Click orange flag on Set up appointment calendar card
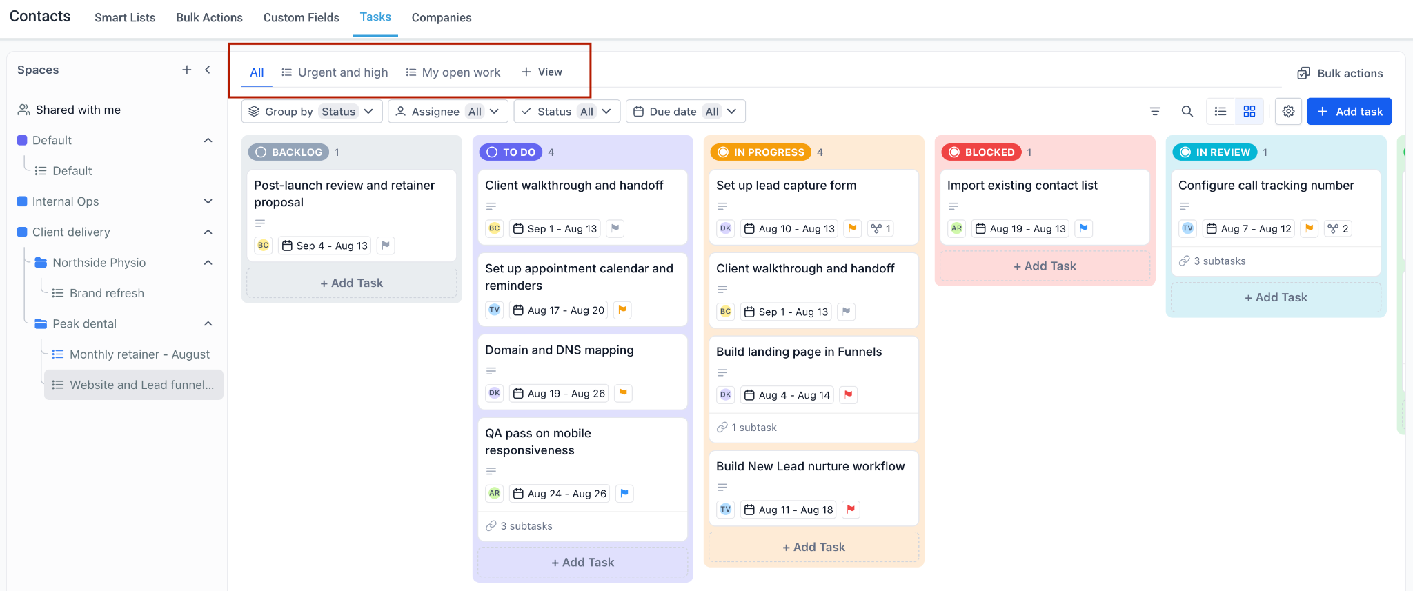The image size is (1413, 591). tap(622, 310)
